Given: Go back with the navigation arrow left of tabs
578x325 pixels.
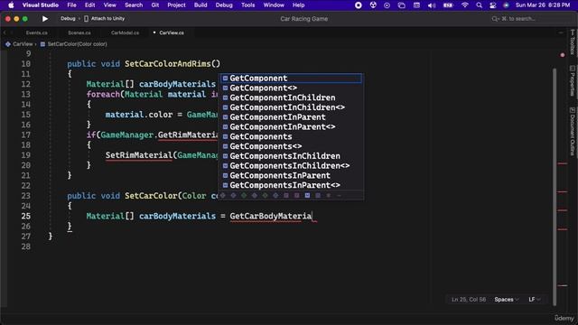Looking at the screenshot, I should pyautogui.click(x=5, y=32).
